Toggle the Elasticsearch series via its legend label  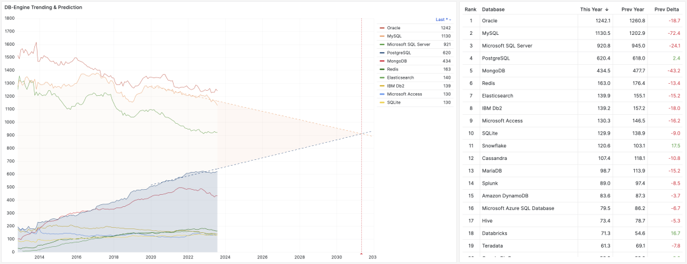(400, 77)
